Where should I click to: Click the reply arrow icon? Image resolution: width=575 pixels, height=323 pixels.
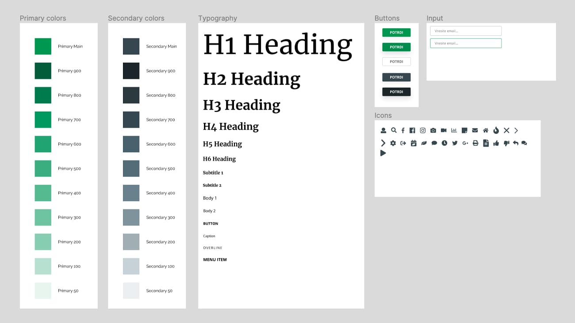(x=516, y=143)
